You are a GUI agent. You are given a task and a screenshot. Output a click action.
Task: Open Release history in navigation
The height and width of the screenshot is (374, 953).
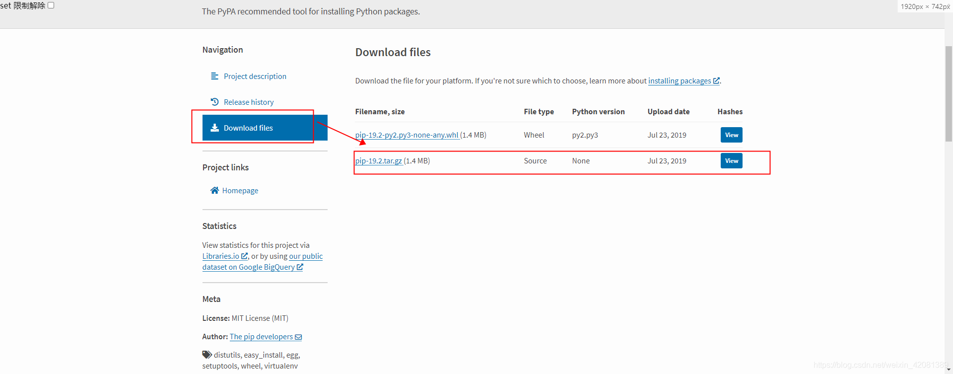(249, 102)
